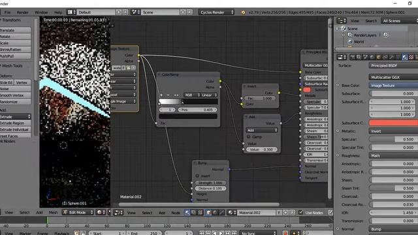Click the Extrude Region button

coord(15,123)
